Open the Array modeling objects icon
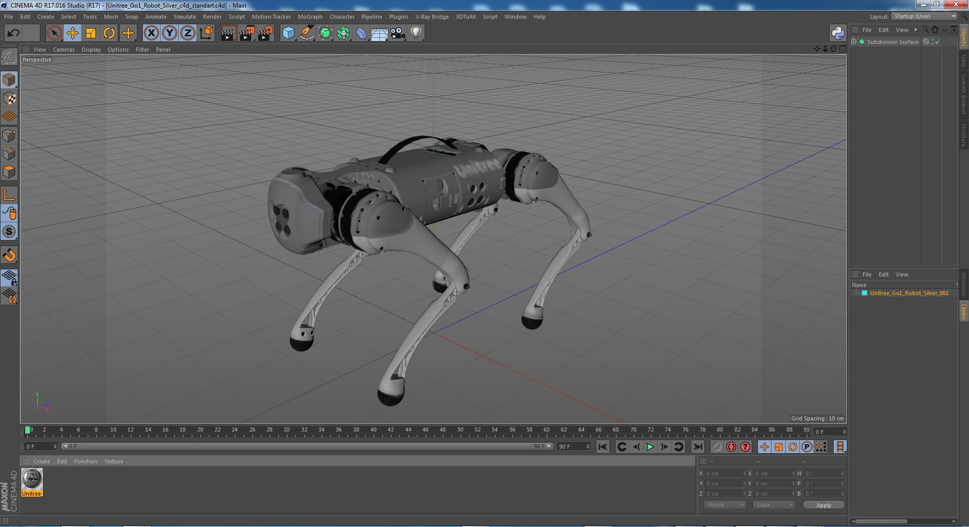This screenshot has height=527, width=969. pyautogui.click(x=343, y=33)
